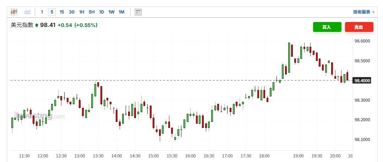The height and width of the screenshot is (162, 383).
Task: Select the 15 minute timeframe
Action: pyautogui.click(x=62, y=12)
